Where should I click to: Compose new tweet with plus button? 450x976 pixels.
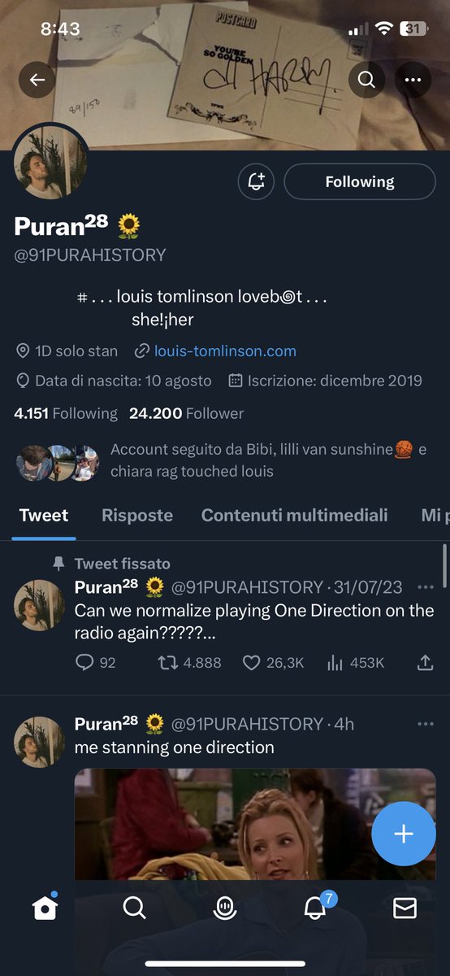click(x=404, y=834)
